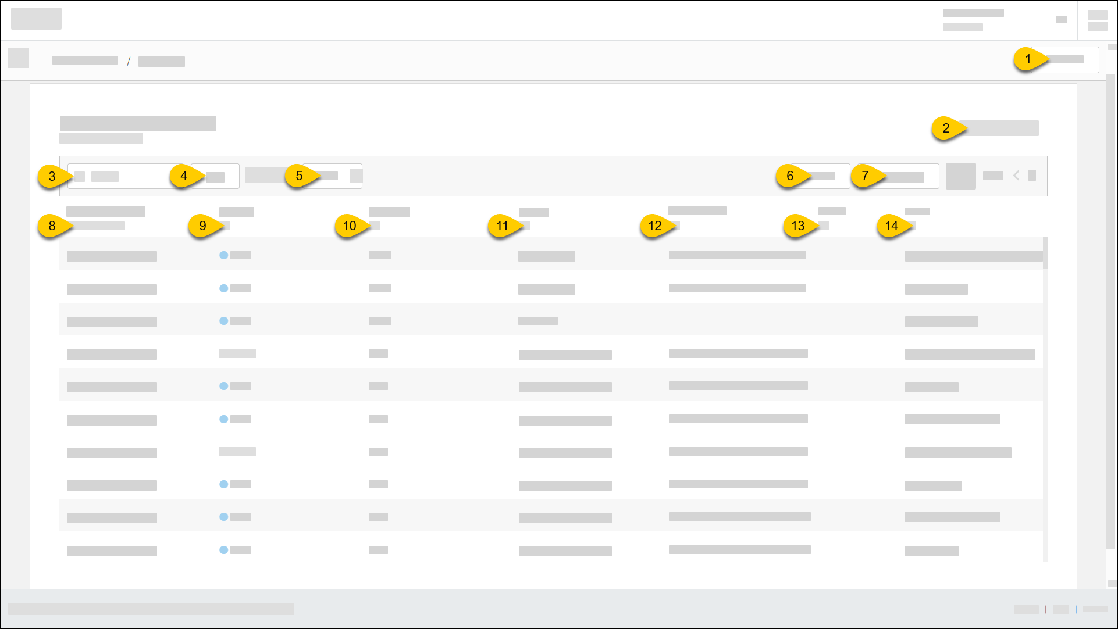Open the filter dropdown at callout 5

(332, 176)
